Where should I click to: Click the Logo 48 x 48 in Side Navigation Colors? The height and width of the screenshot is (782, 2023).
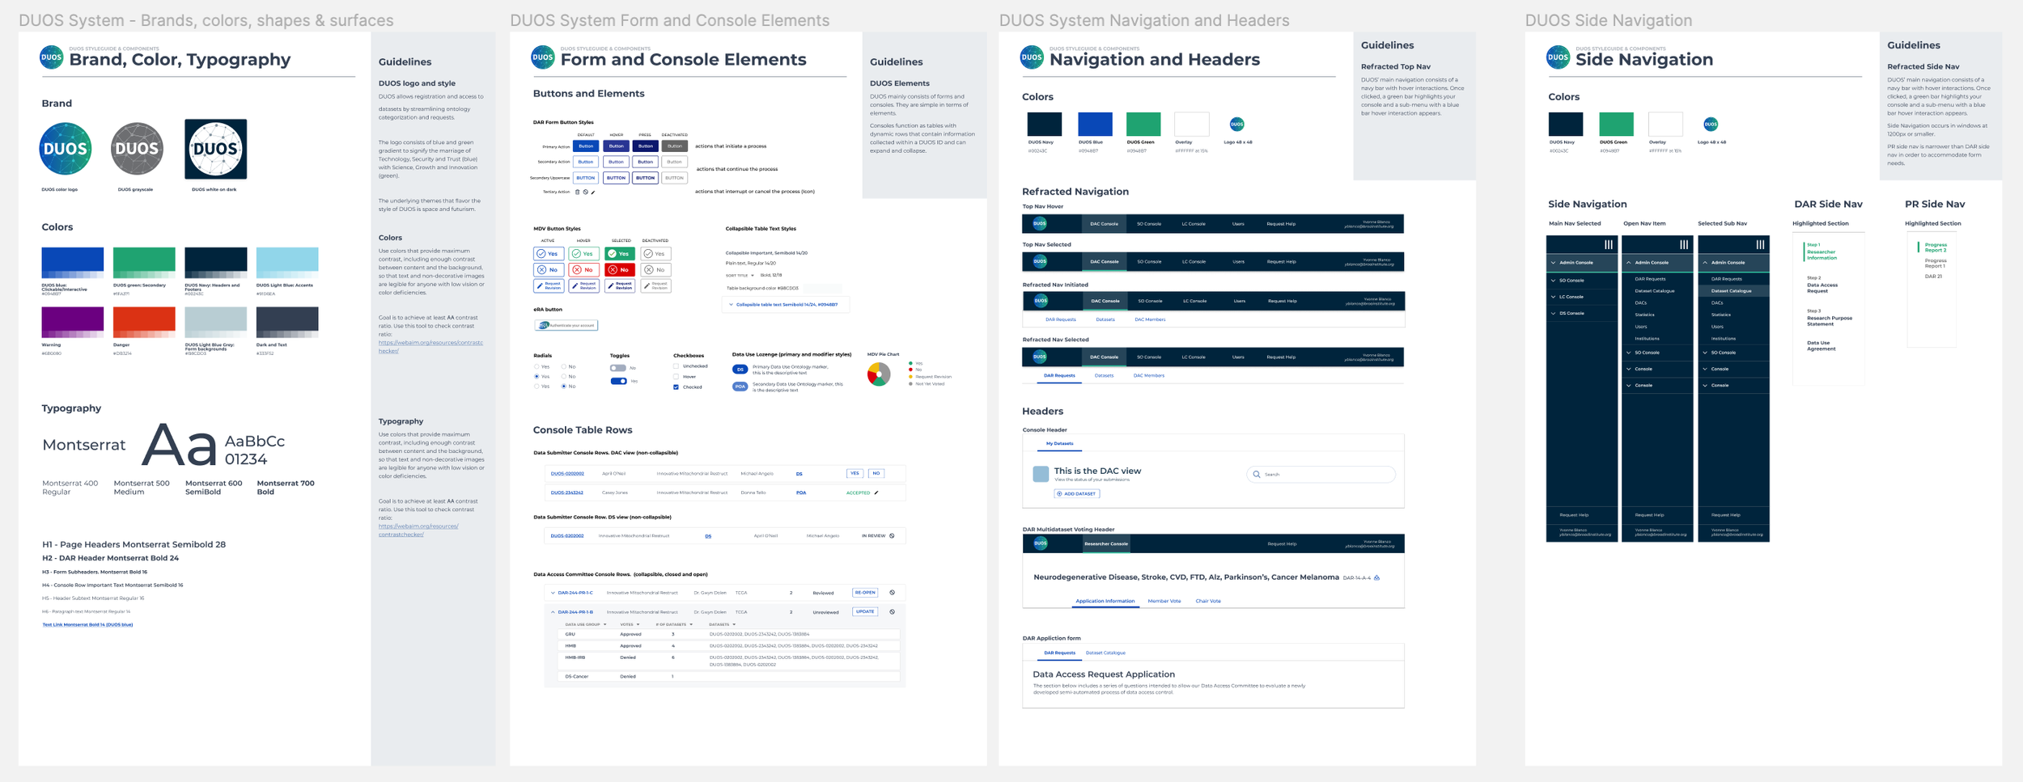(1711, 124)
